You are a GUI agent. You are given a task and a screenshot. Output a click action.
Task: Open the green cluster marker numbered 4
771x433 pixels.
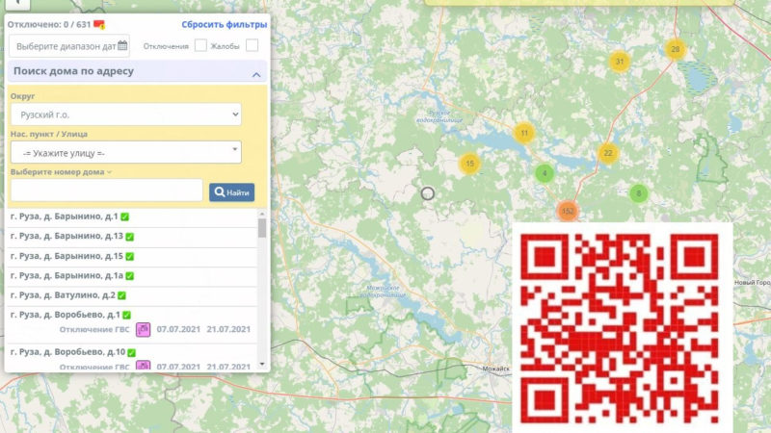(x=545, y=173)
